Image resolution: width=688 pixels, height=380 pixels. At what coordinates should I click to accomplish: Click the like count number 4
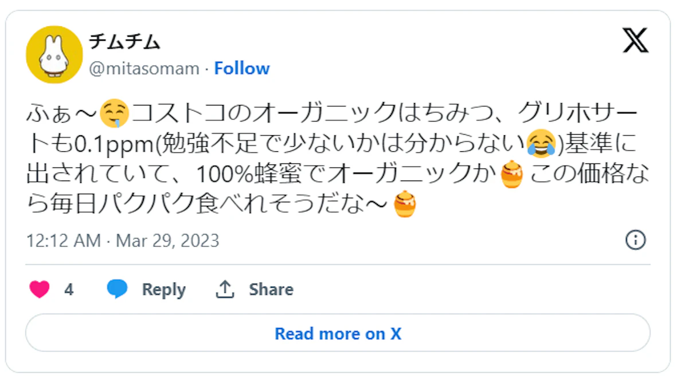point(69,289)
